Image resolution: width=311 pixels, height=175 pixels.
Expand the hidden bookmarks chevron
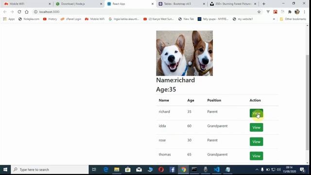click(274, 19)
